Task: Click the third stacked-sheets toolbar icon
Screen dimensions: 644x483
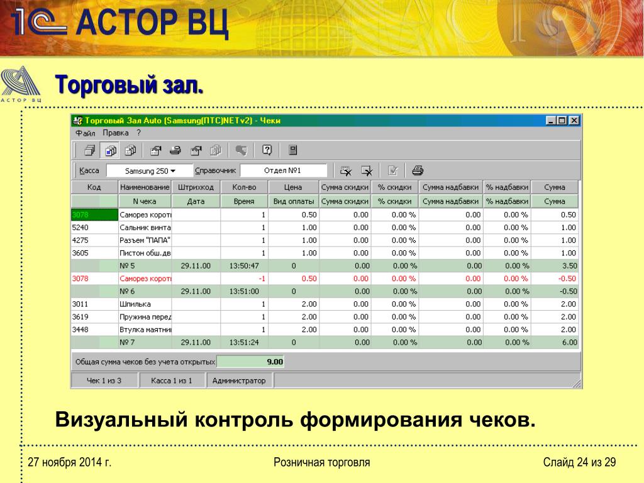Action: [x=131, y=150]
